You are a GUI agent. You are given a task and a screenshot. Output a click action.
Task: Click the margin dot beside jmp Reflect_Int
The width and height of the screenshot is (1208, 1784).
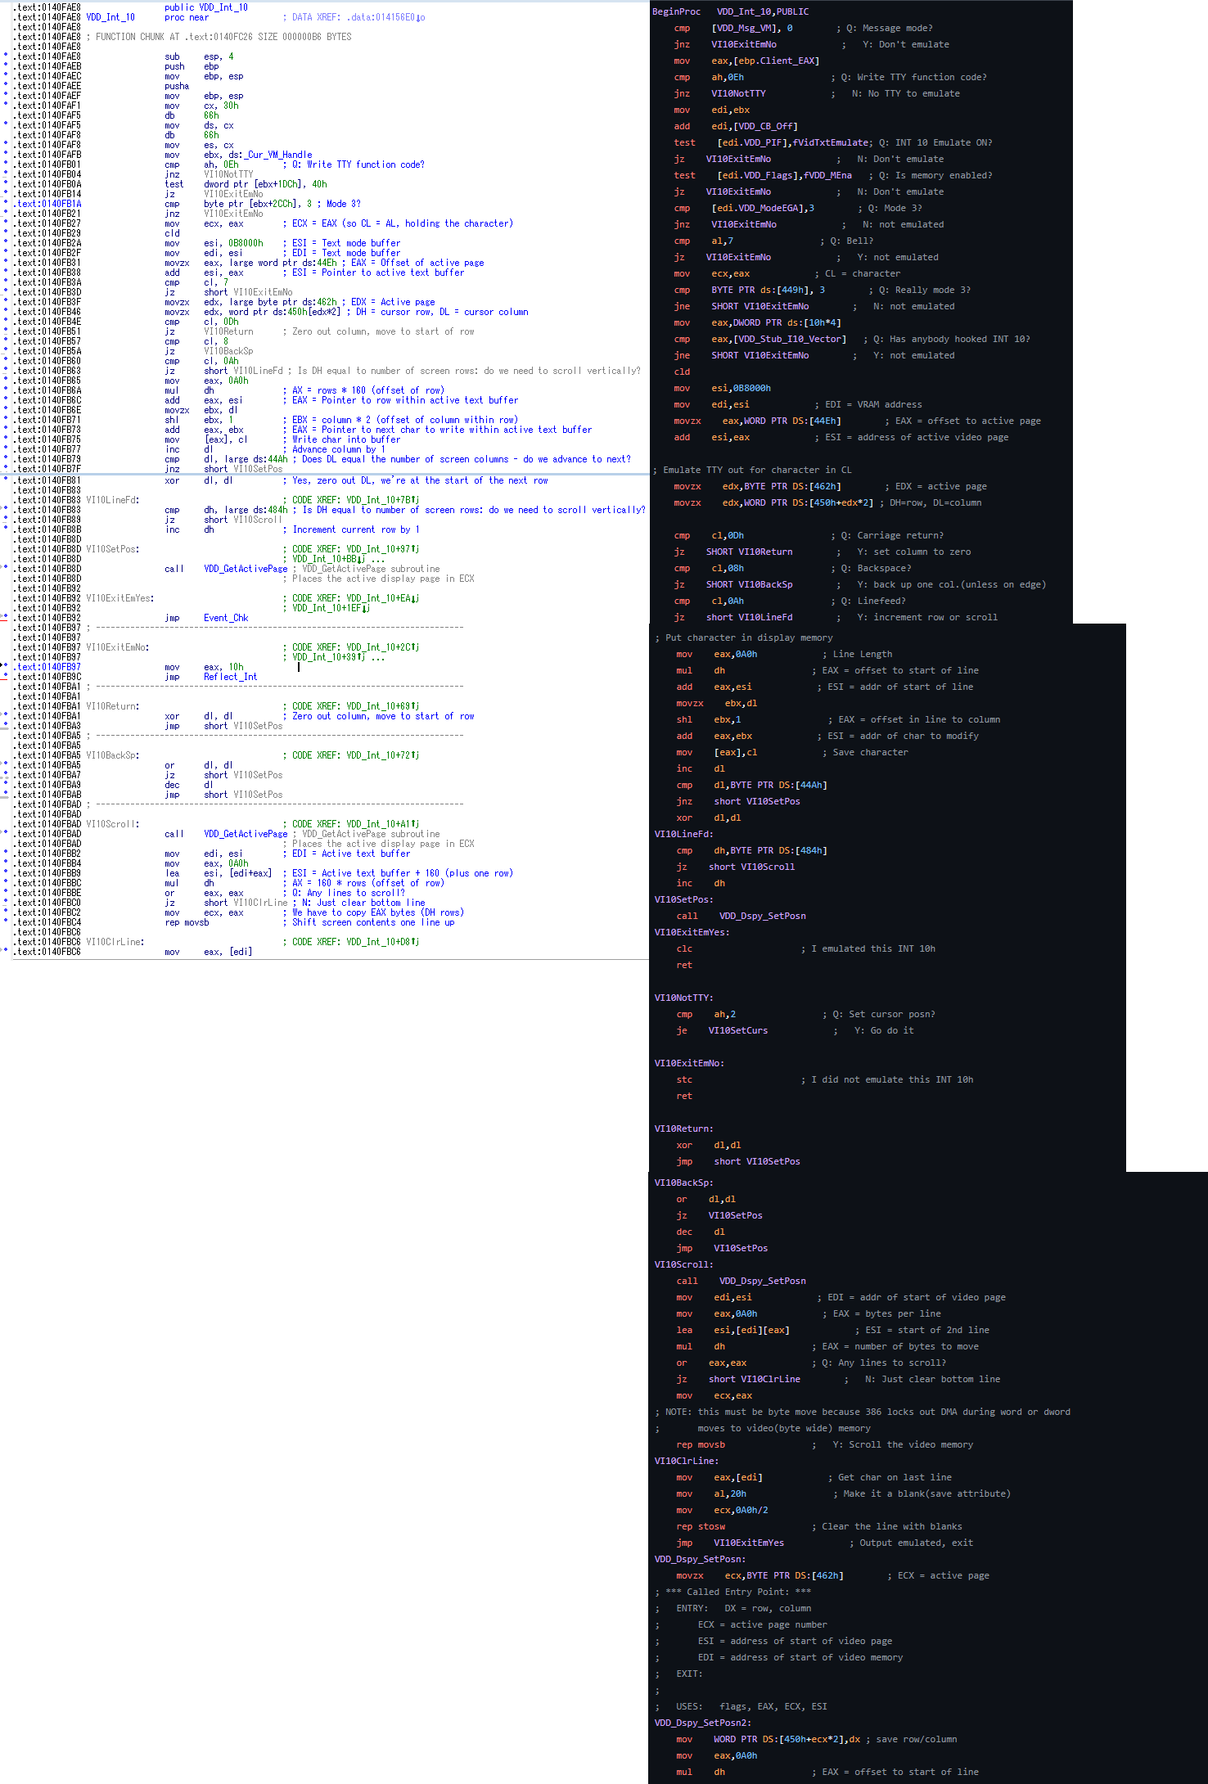(7, 677)
